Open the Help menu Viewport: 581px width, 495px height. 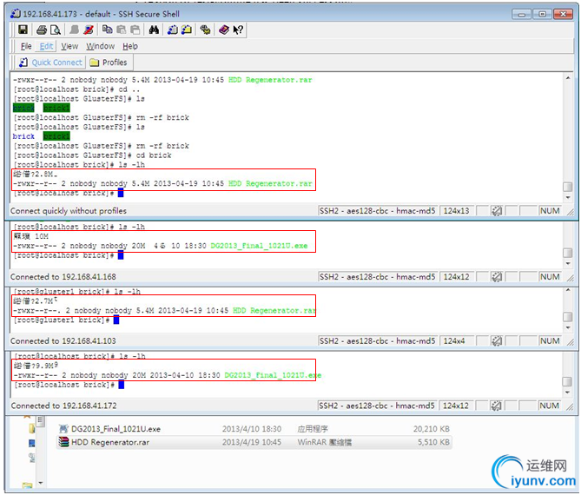coord(130,46)
